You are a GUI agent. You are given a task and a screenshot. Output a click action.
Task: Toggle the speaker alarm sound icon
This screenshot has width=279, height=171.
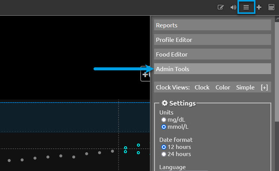coord(233,7)
